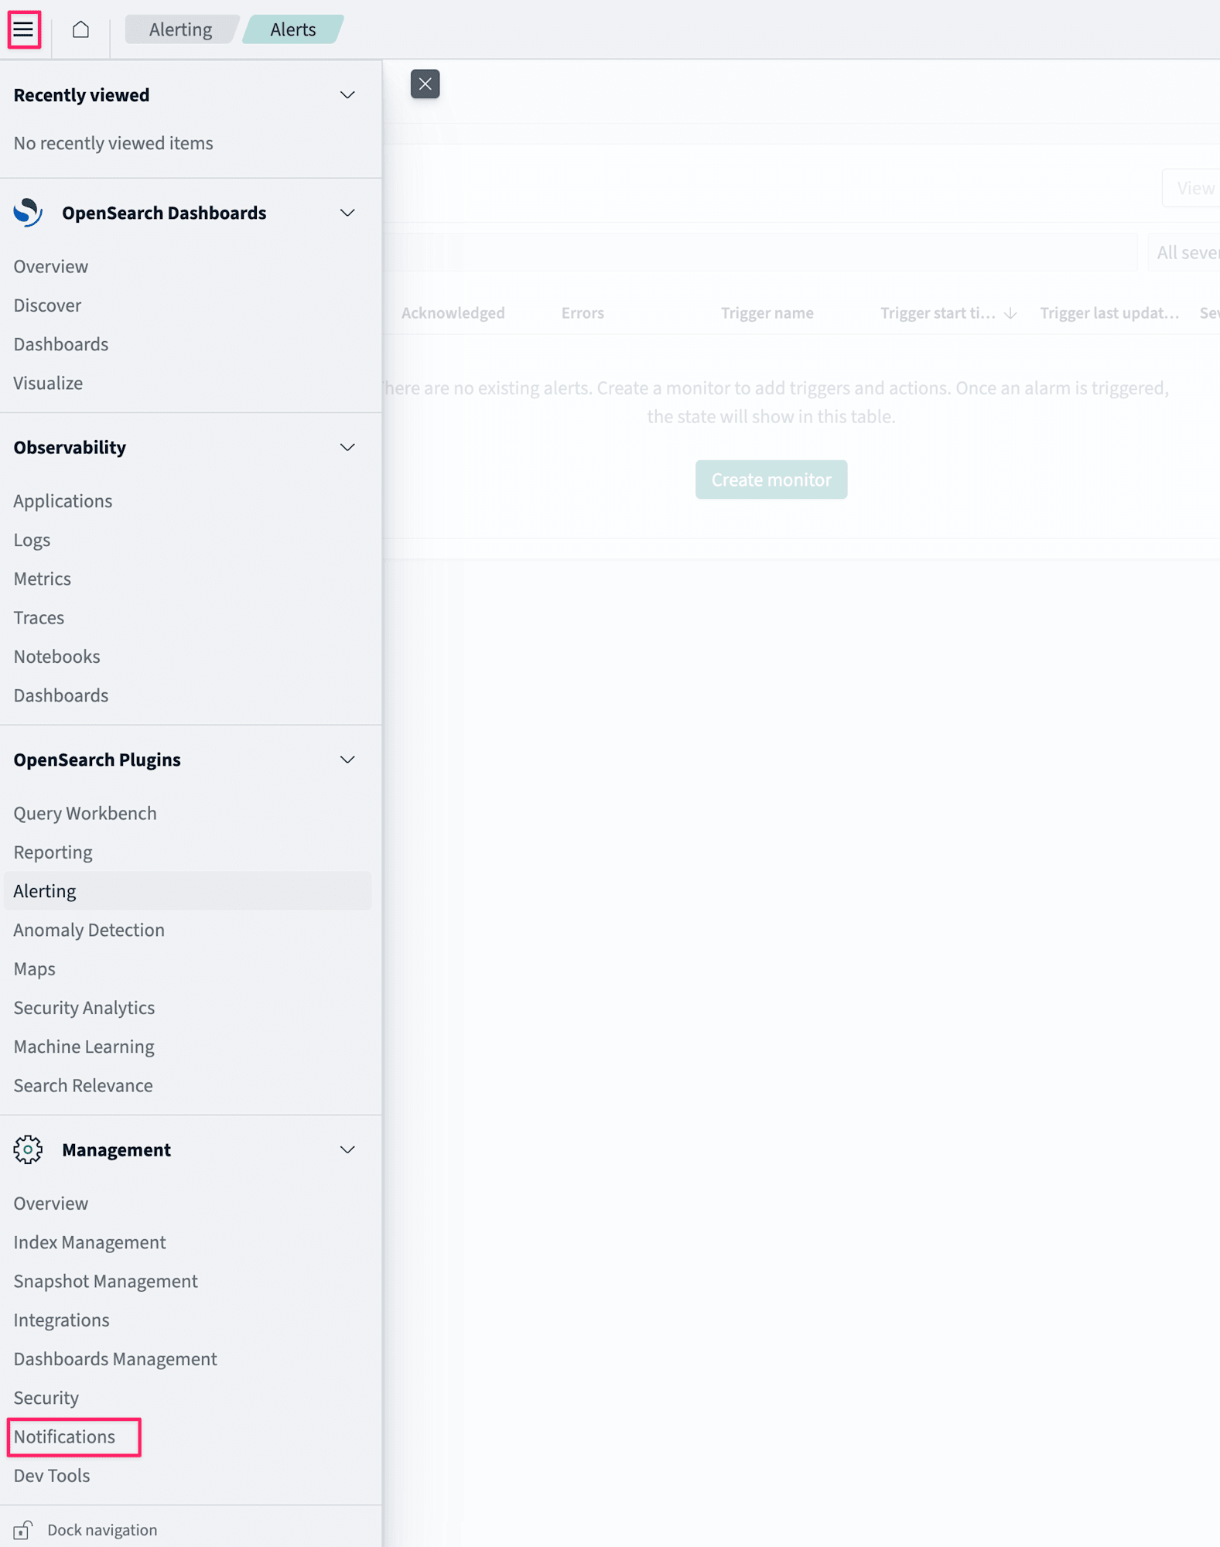This screenshot has width=1220, height=1547.
Task: Open Applications in Observability
Action: click(63, 500)
